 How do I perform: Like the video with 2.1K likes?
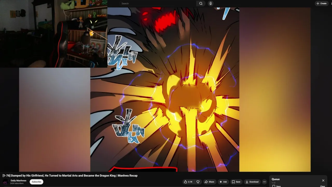tap(188, 182)
